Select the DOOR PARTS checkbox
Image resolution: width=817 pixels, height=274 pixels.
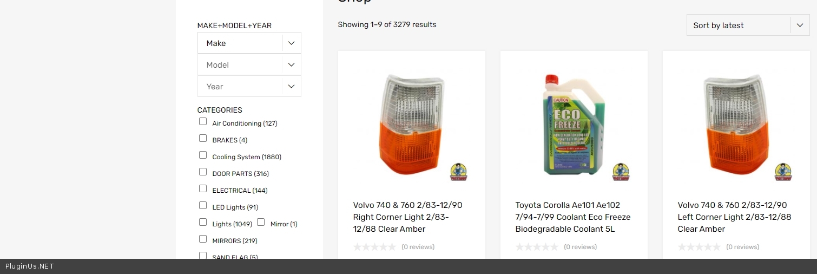203,172
